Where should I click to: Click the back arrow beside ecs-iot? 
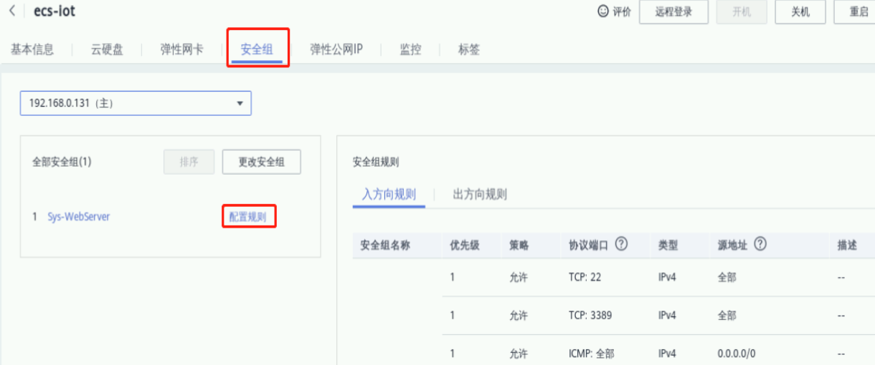12,12
